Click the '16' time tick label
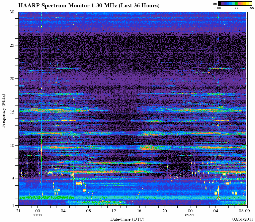 point(139,211)
